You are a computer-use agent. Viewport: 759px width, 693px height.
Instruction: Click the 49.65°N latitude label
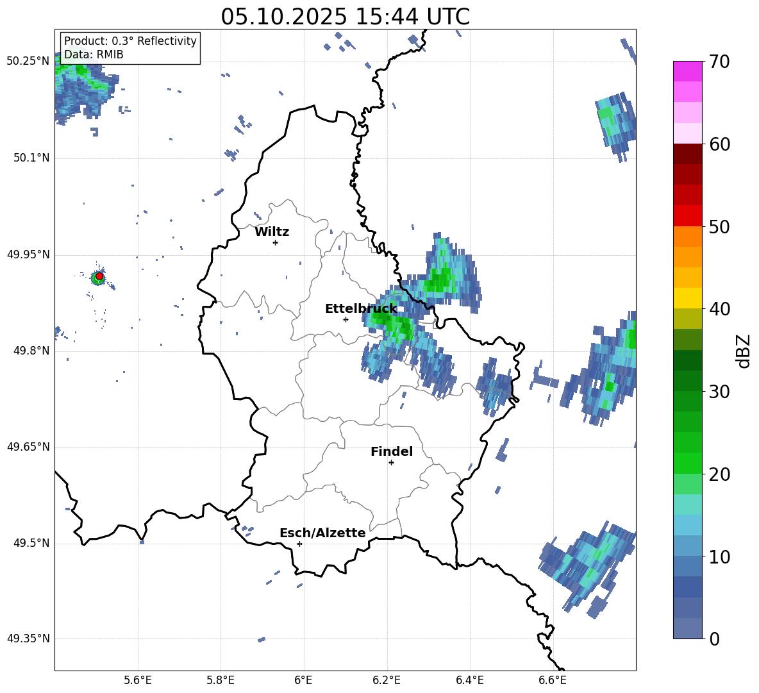[28, 447]
